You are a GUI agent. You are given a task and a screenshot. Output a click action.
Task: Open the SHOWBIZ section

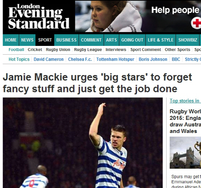pos(188,40)
